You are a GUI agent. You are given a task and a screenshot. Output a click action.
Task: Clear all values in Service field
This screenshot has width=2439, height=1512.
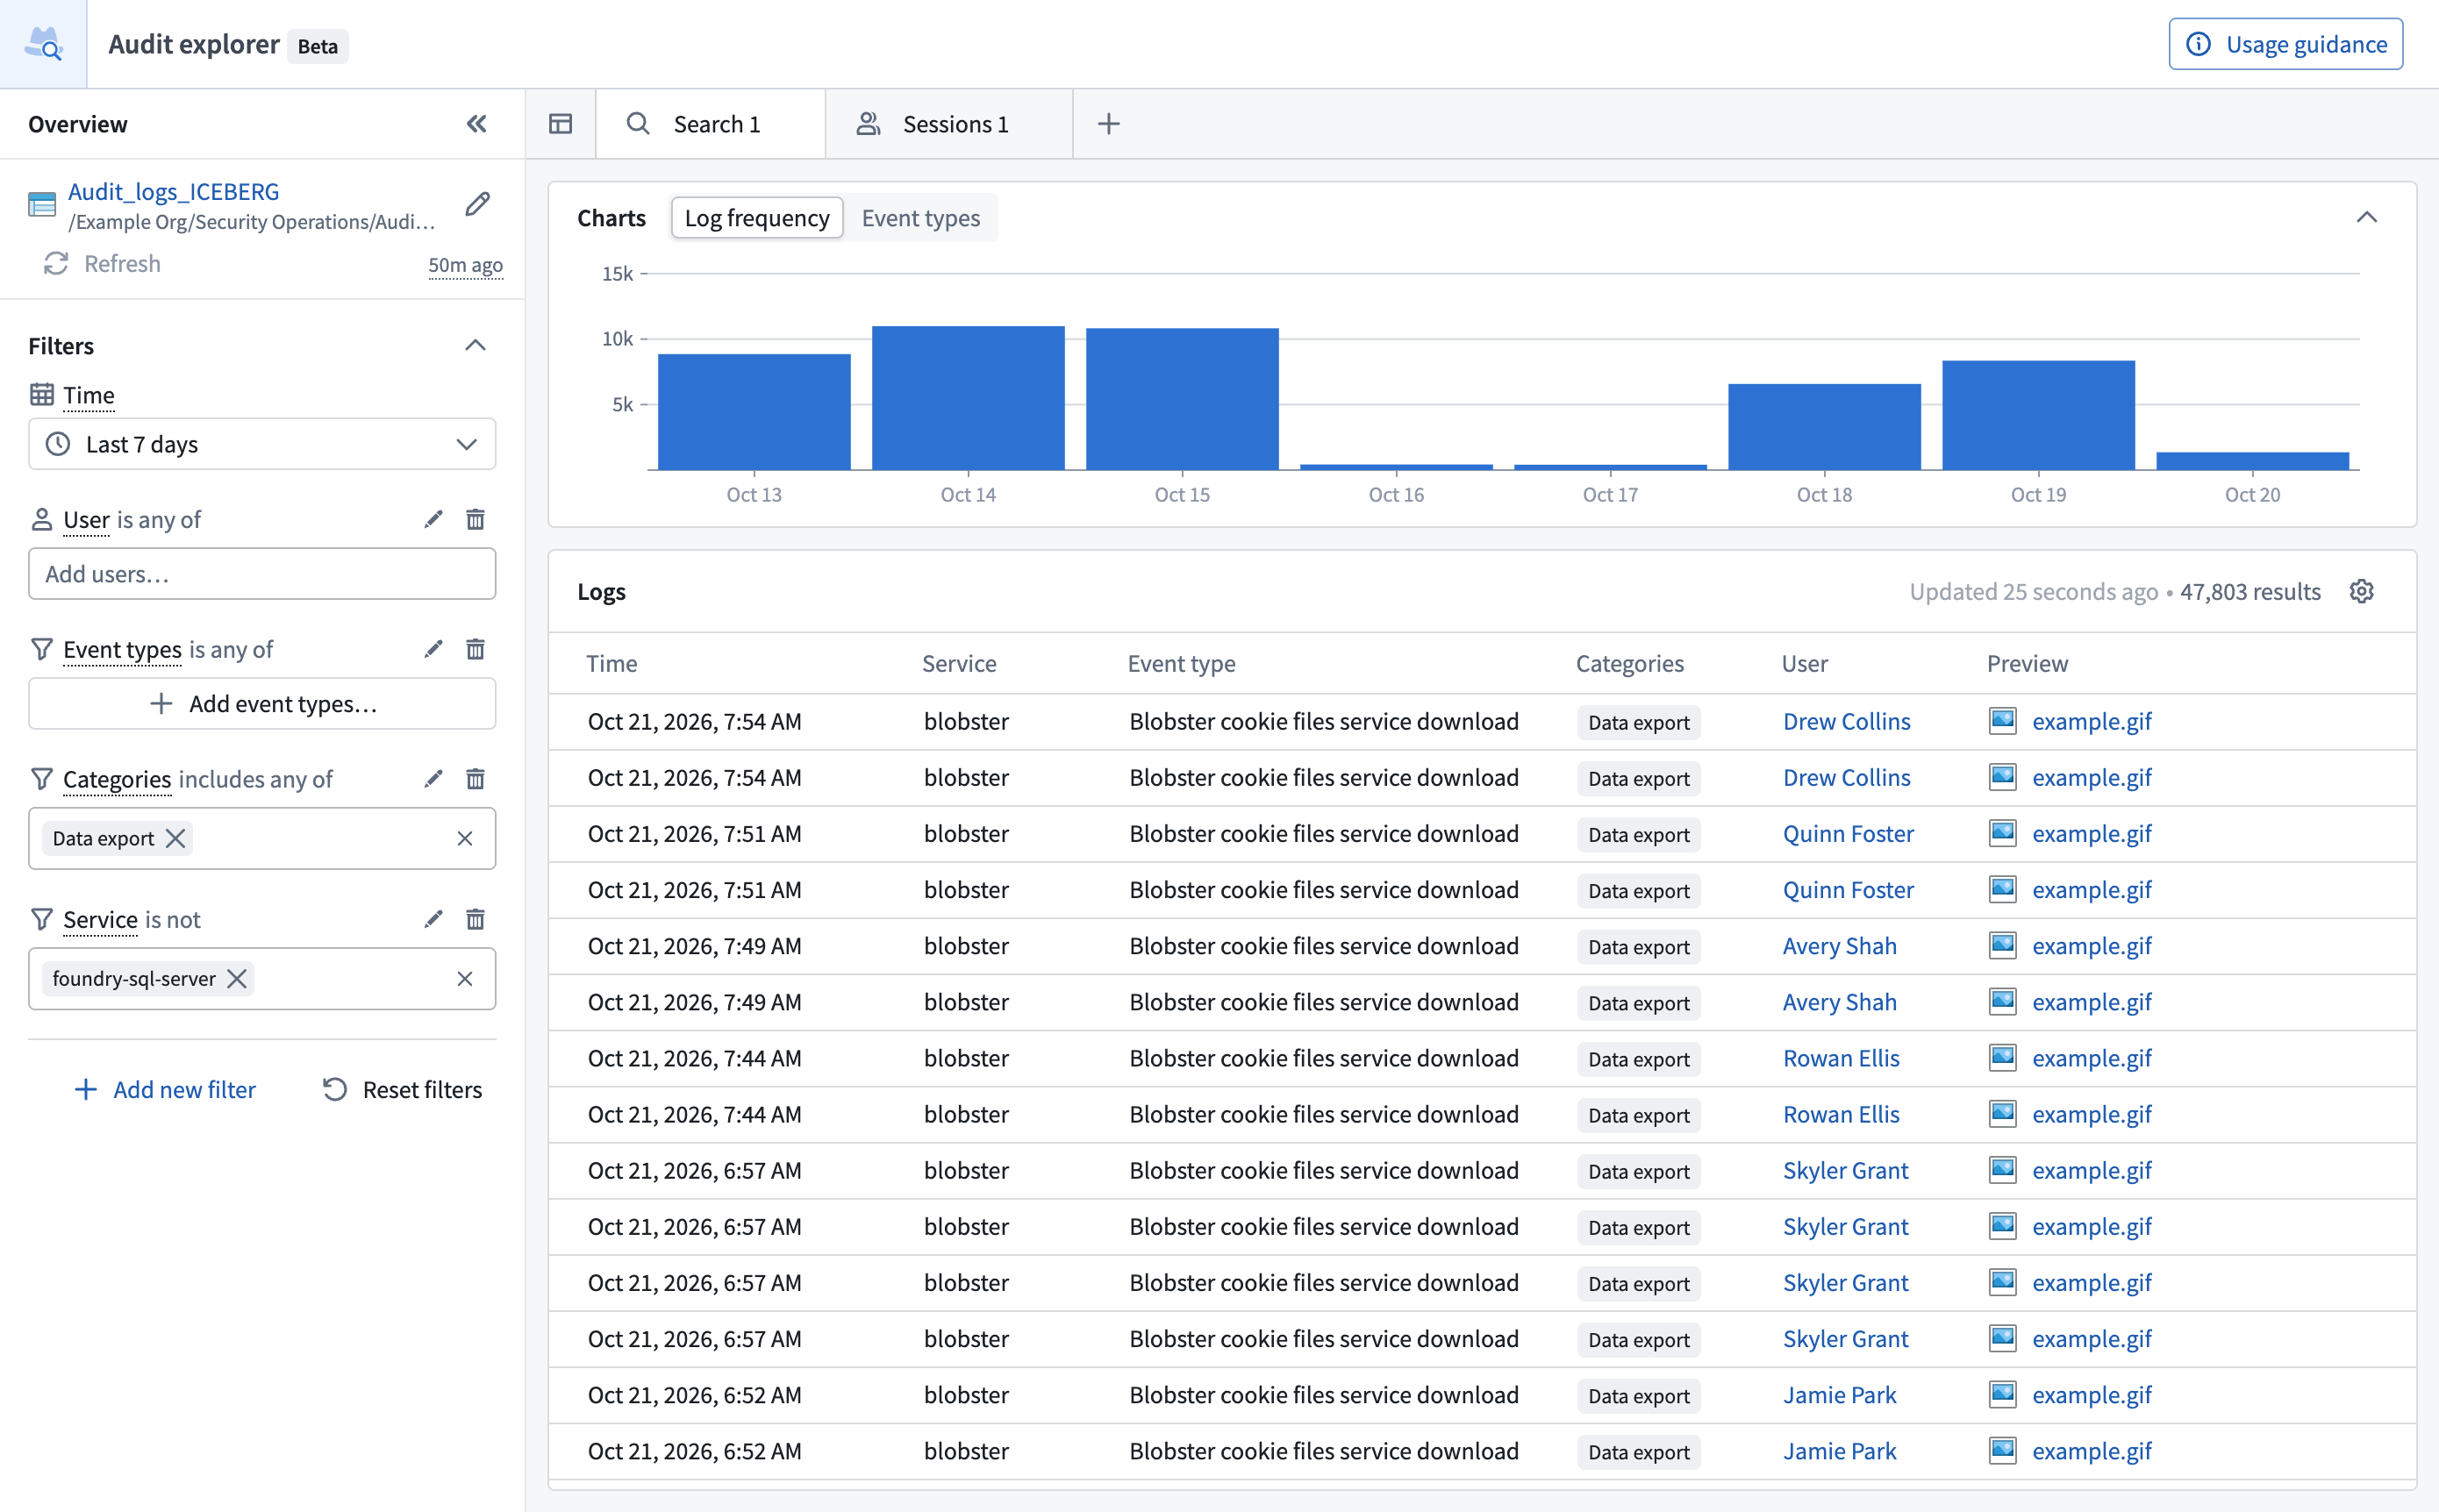tap(464, 978)
